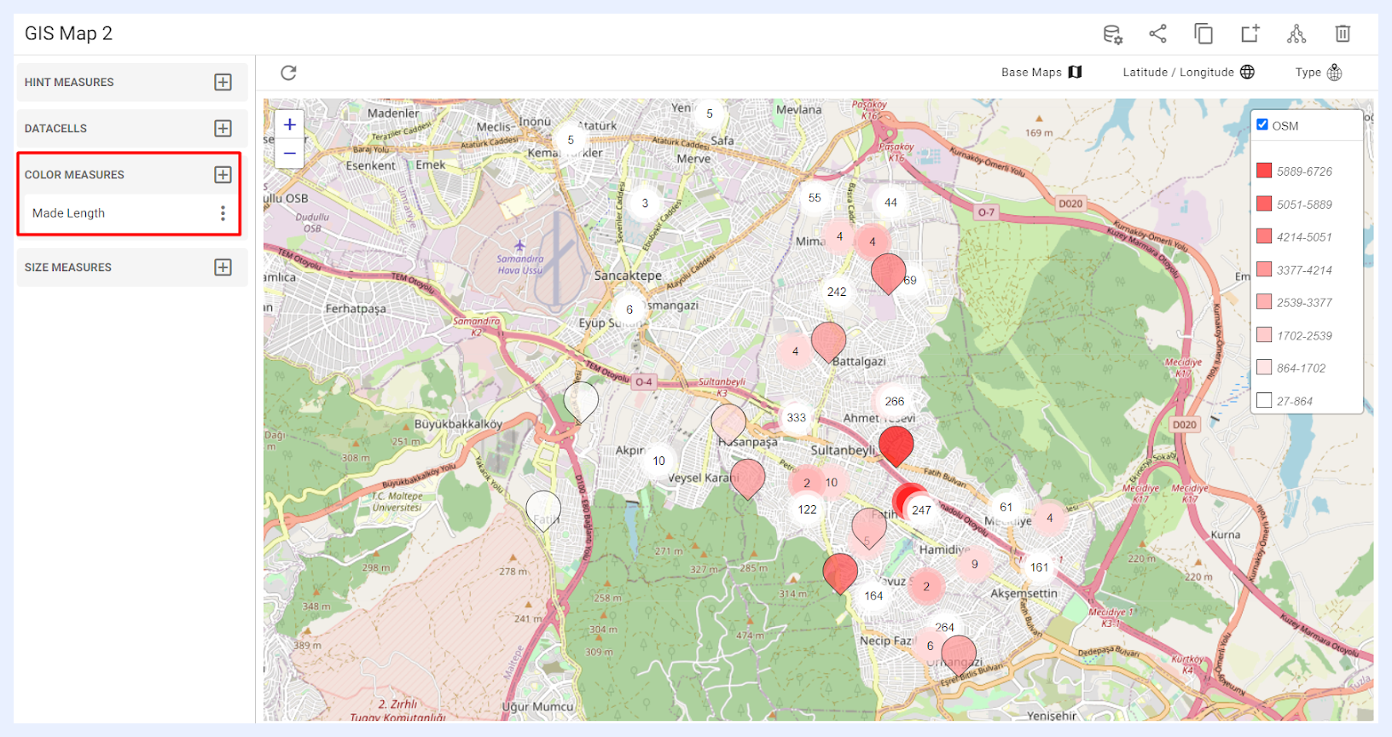Viewport: 1392px width, 737px height.
Task: Click the cluster marker labeled 164
Action: (873, 595)
